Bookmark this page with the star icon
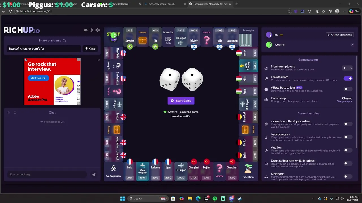362x203 pixels. point(289,11)
